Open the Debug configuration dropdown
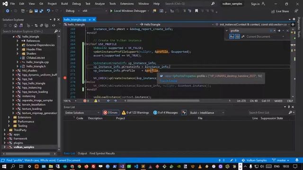This screenshot has height=170, width=303. 72,11
